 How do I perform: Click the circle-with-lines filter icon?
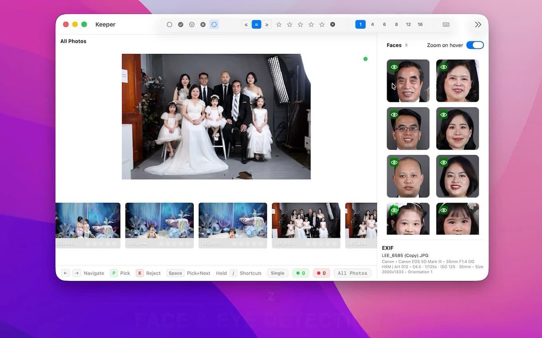[192, 25]
